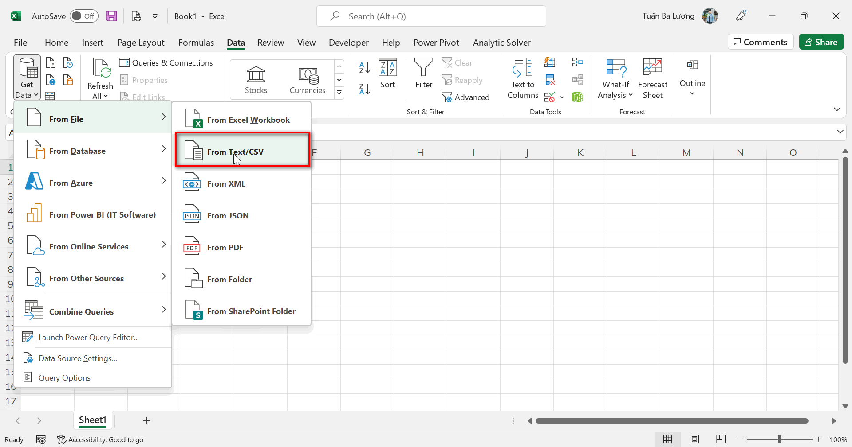Image resolution: width=852 pixels, height=447 pixels.
Task: Select the Currencies data type
Action: [x=308, y=80]
